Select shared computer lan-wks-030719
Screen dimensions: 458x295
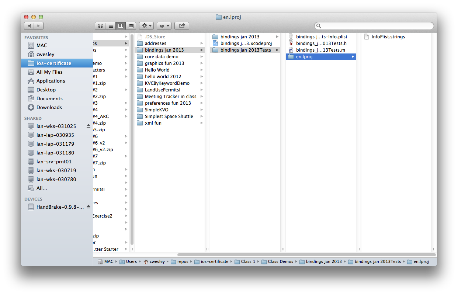[57, 170]
